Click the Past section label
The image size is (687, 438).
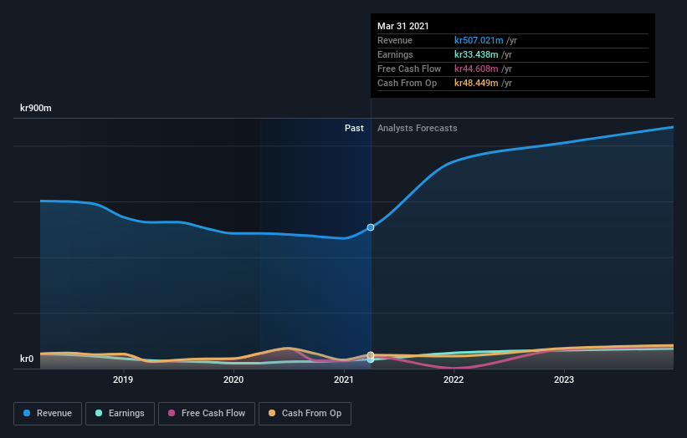point(354,128)
